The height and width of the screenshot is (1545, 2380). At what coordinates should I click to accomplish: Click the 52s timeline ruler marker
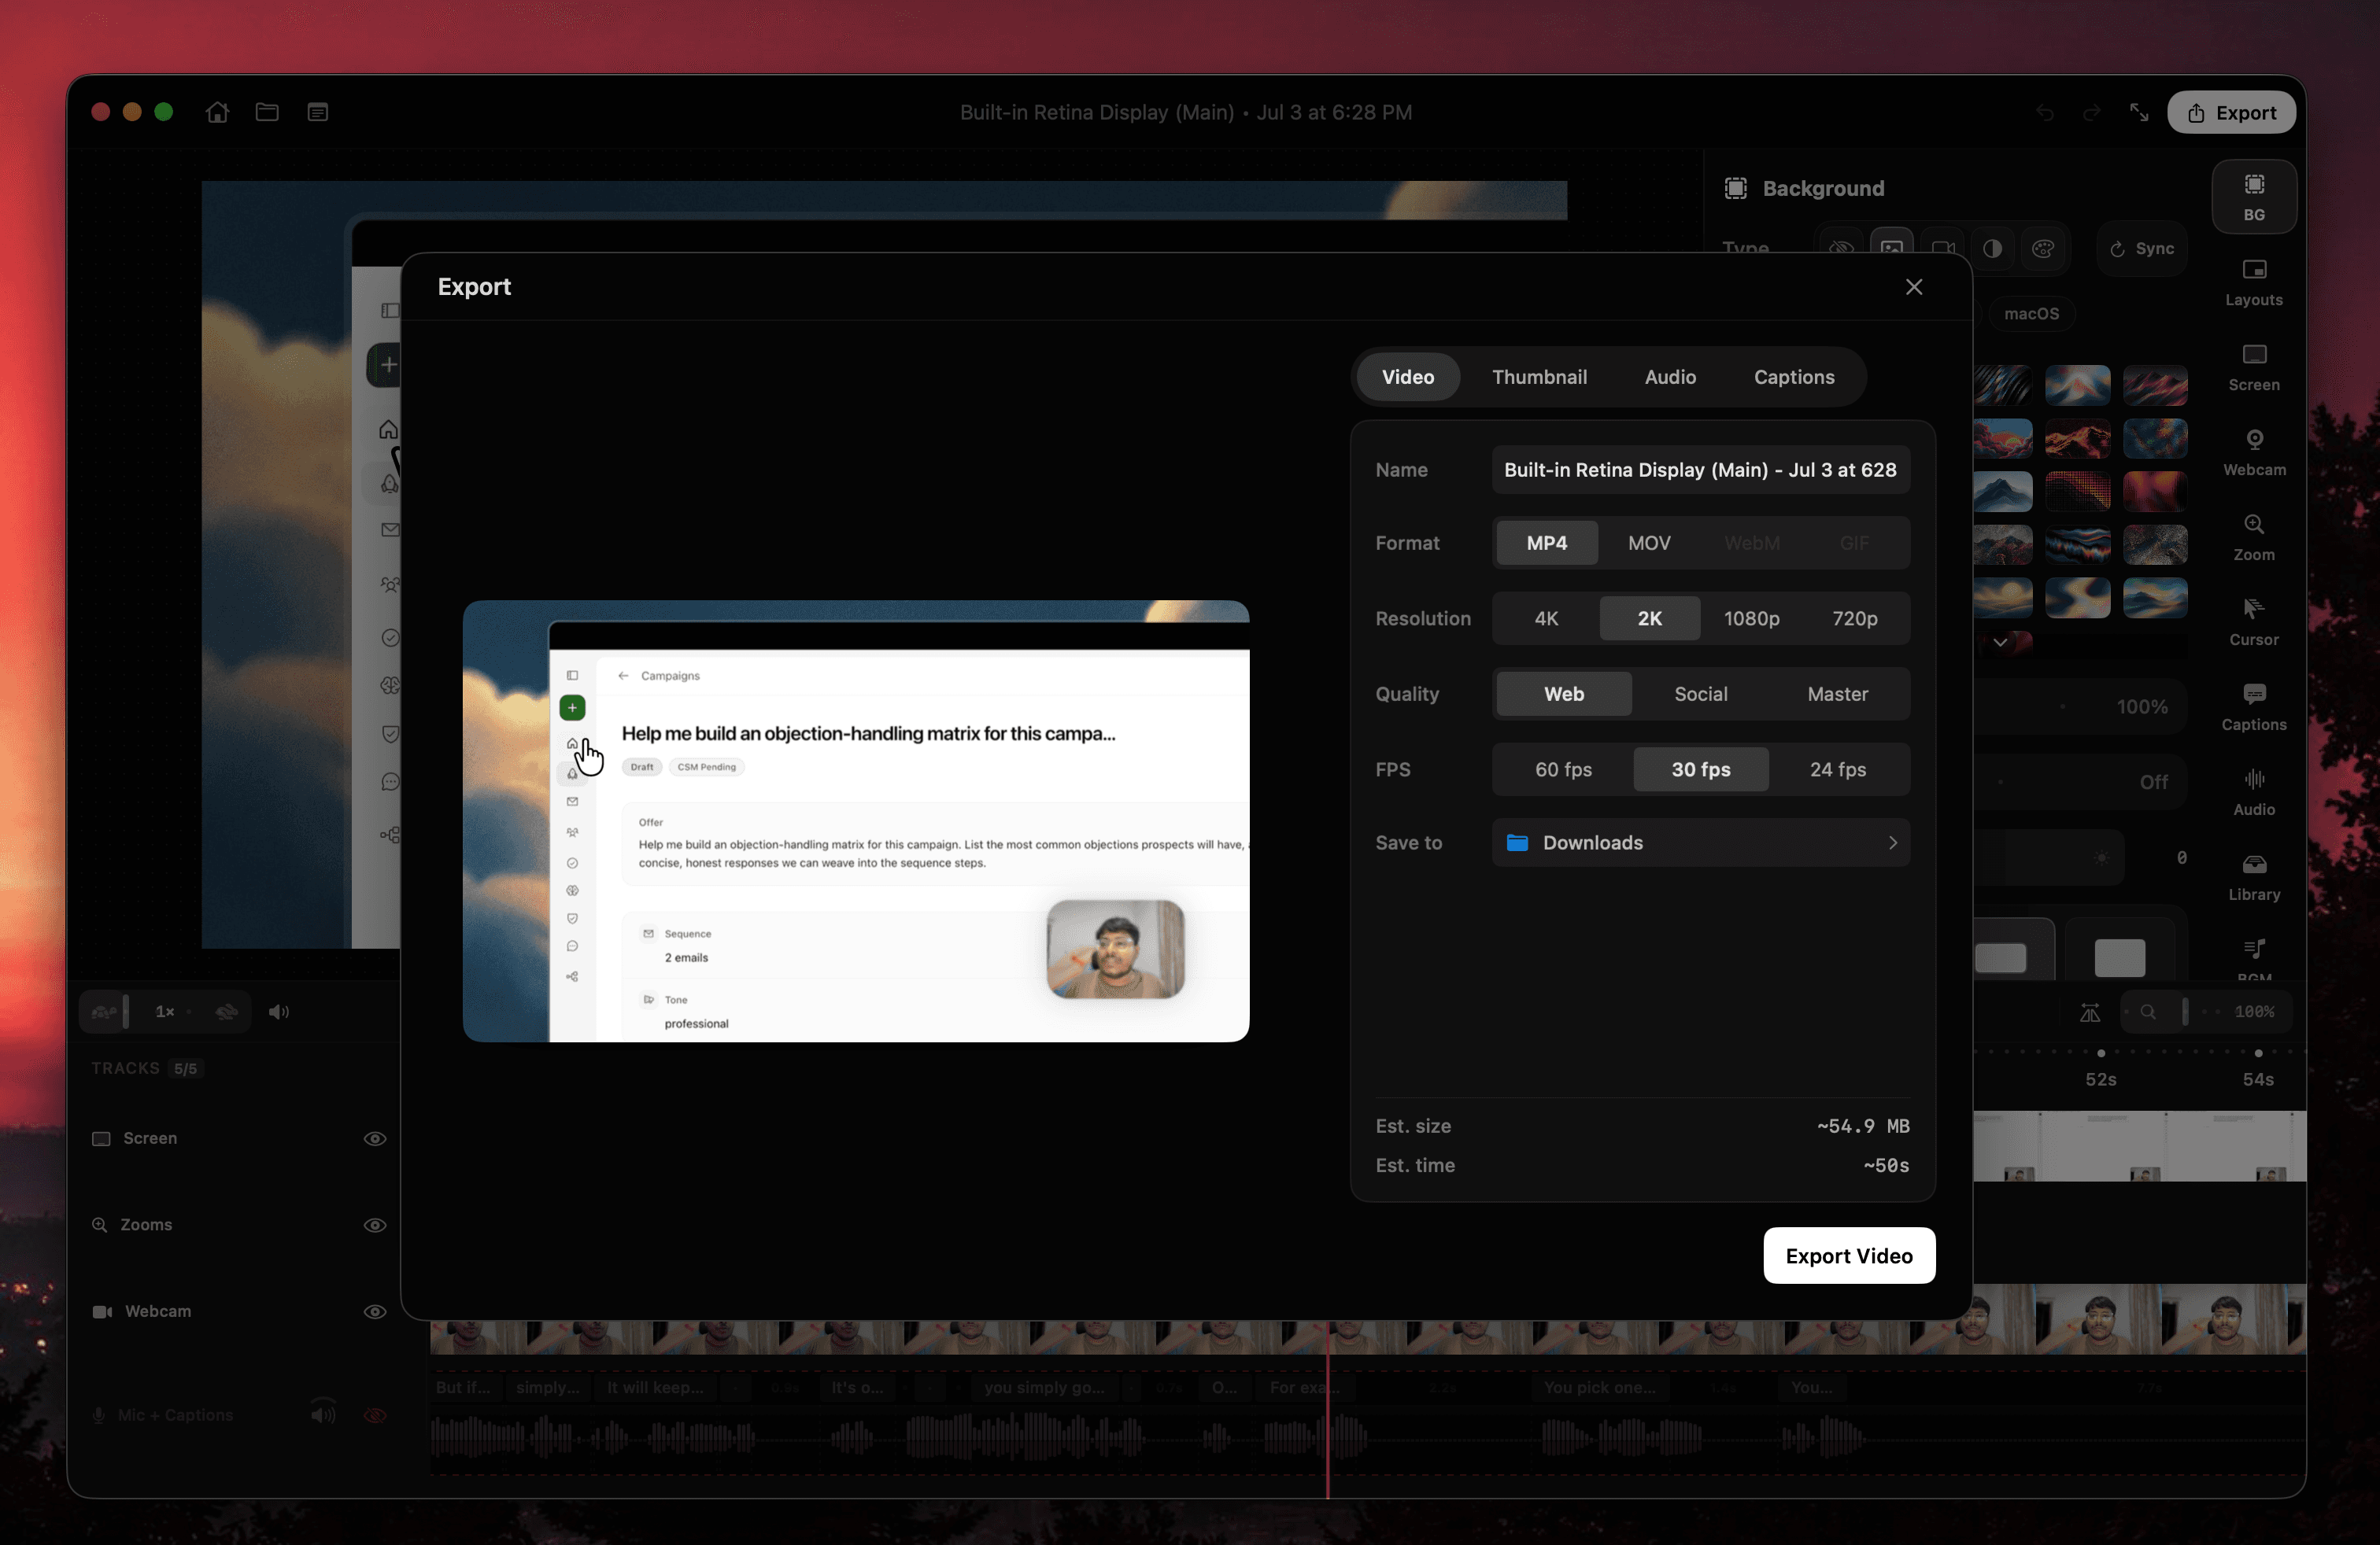click(2100, 1079)
